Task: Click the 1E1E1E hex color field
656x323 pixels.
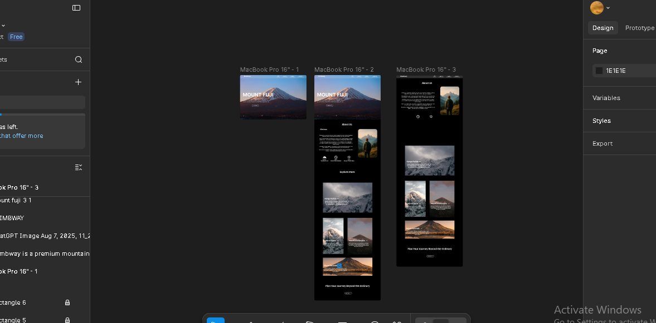Action: [x=624, y=71]
